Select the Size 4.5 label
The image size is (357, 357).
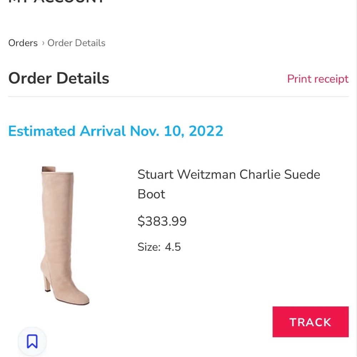159,247
